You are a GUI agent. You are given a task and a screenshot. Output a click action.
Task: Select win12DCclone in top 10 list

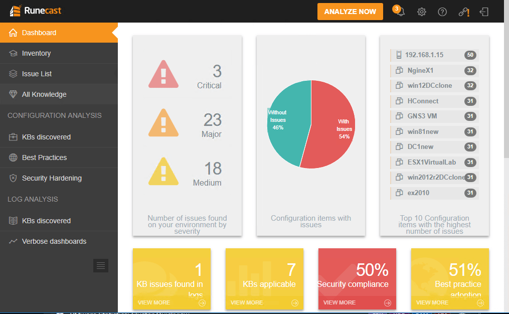point(434,85)
